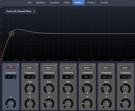Image resolution: width=135 pixels, height=111 pixels.
Task: Open the Limiters tab
Action: click(104, 3)
